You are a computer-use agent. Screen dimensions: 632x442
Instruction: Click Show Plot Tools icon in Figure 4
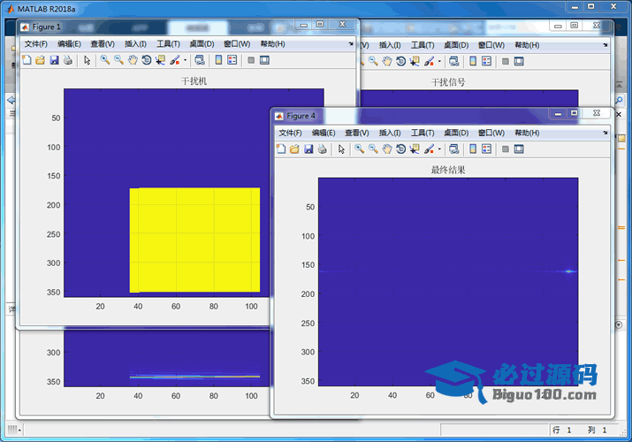519,149
